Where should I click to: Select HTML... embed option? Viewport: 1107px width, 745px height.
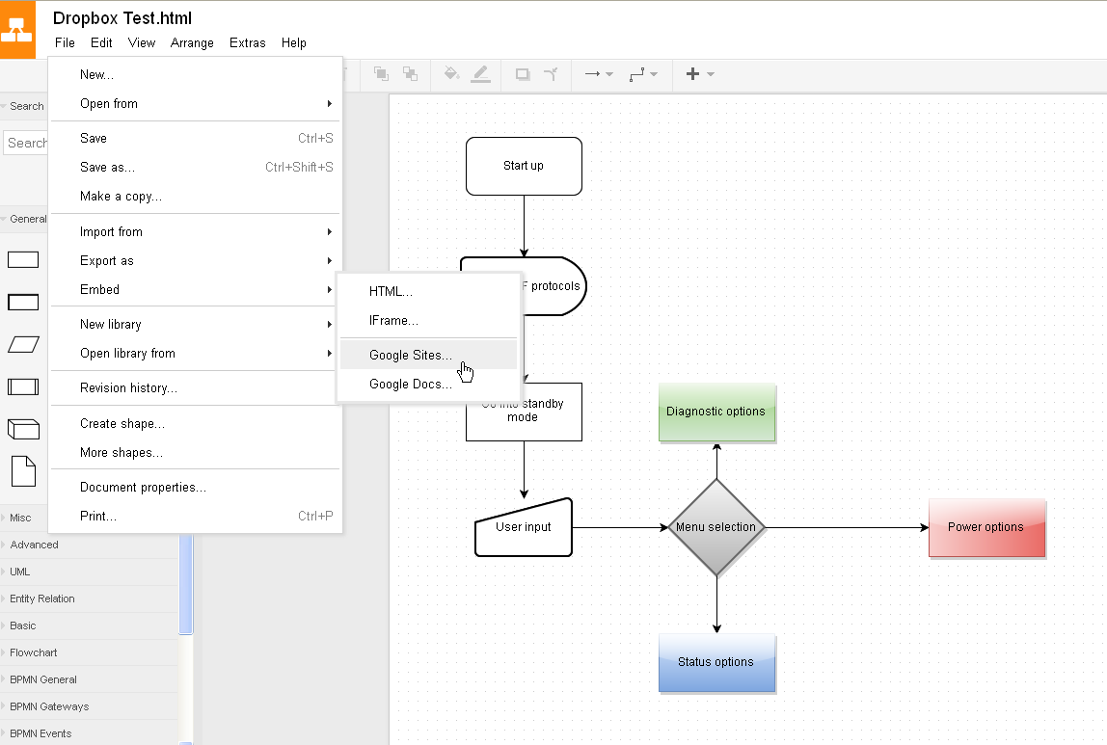tap(428, 291)
